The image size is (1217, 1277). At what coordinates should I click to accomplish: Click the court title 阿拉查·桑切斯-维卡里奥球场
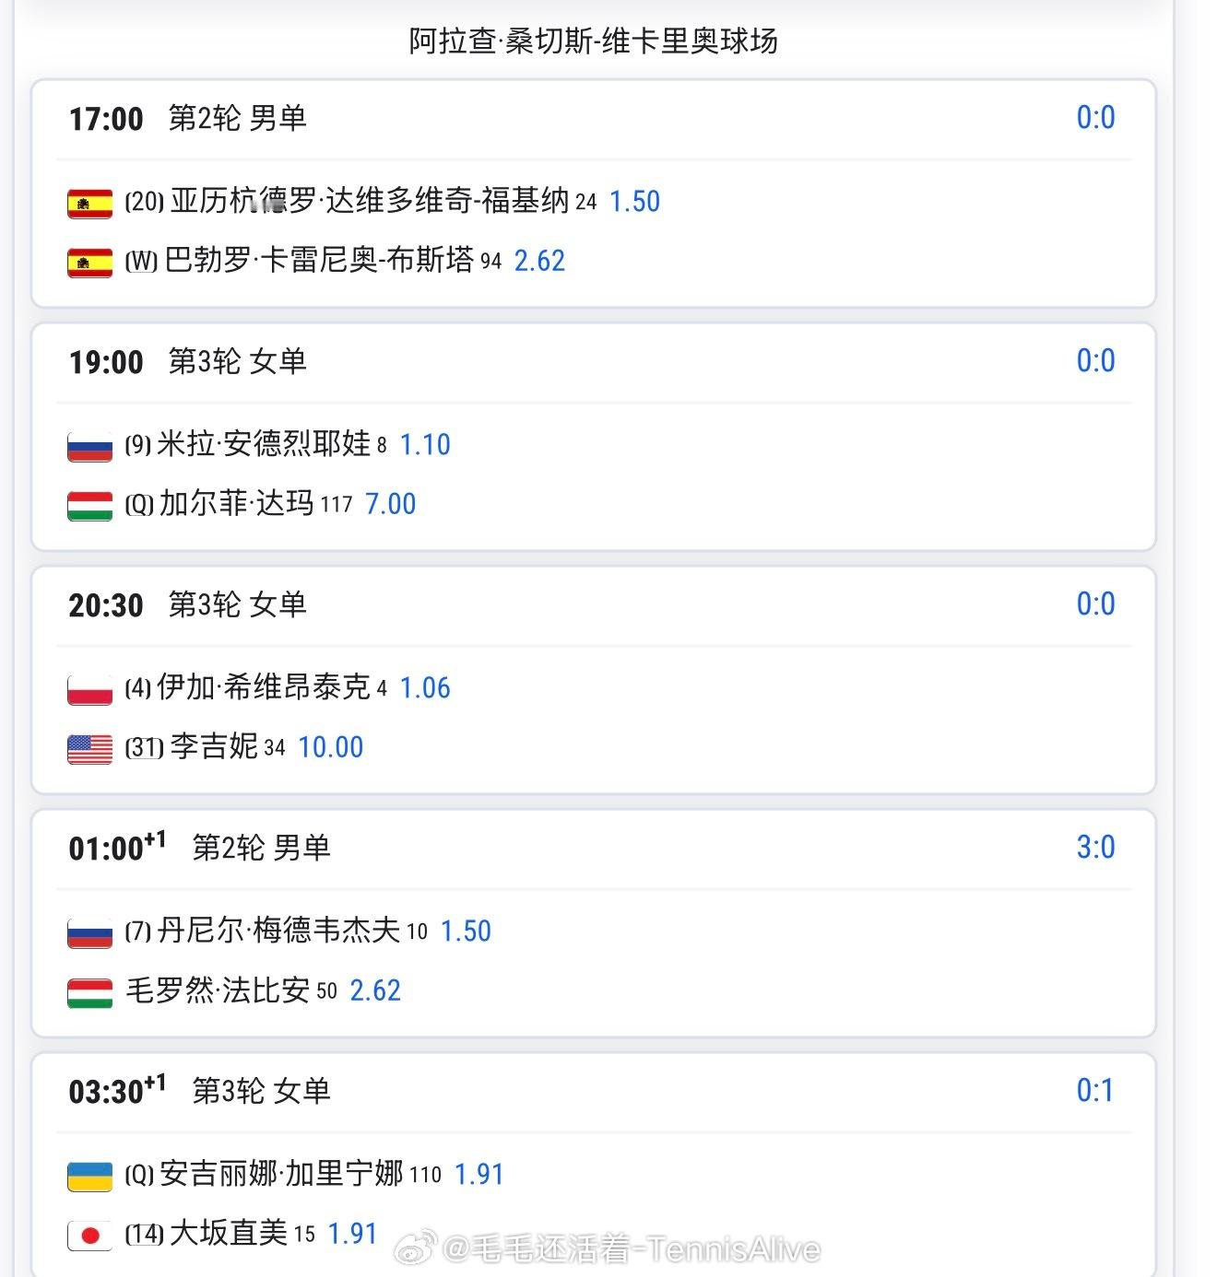coord(594,41)
